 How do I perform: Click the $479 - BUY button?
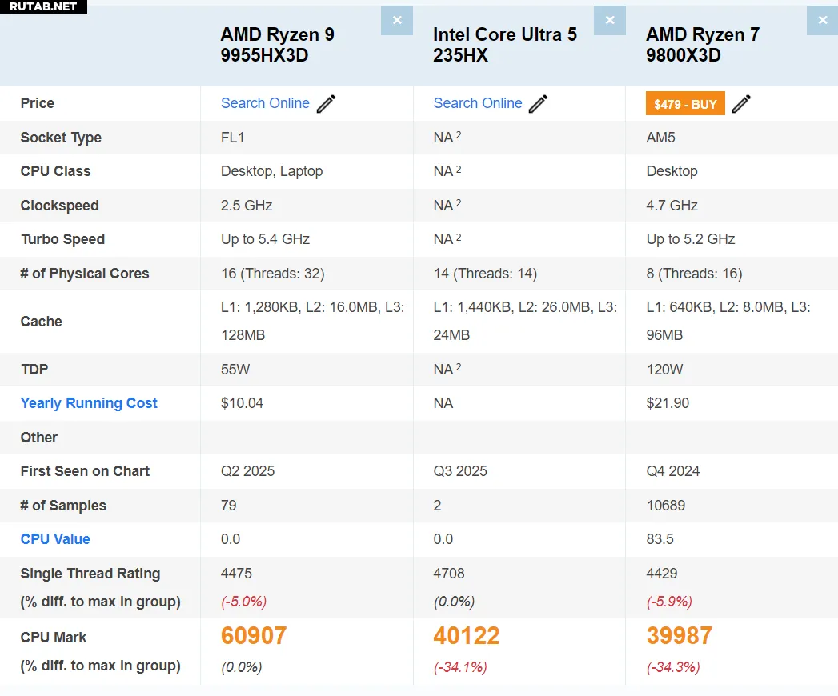[x=685, y=104]
